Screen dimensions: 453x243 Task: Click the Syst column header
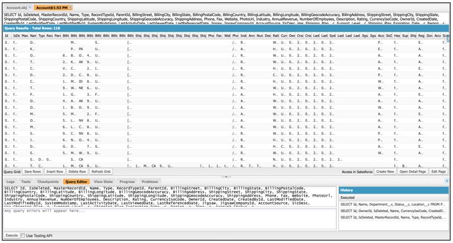tap(333, 36)
